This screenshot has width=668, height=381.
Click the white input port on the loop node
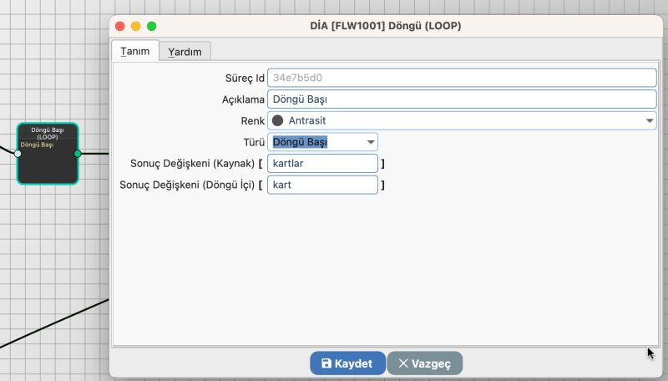pos(18,154)
